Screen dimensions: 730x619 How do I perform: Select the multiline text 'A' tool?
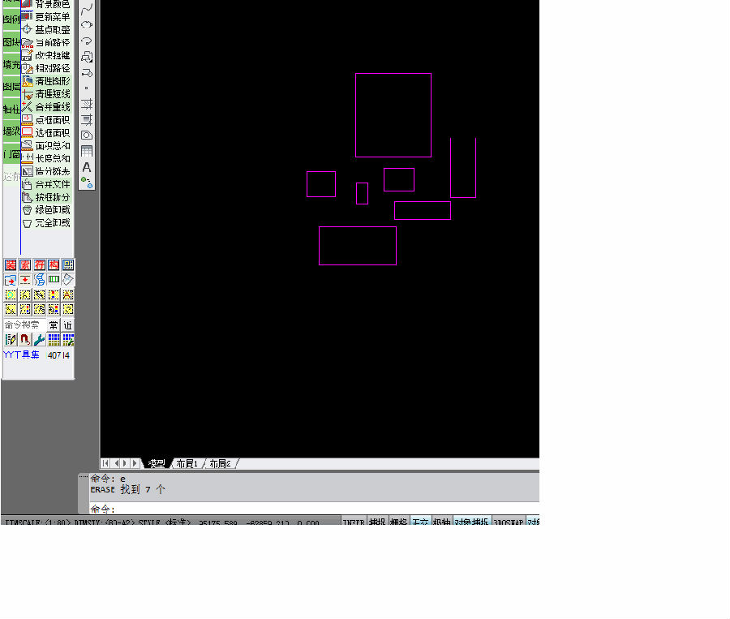(87, 167)
